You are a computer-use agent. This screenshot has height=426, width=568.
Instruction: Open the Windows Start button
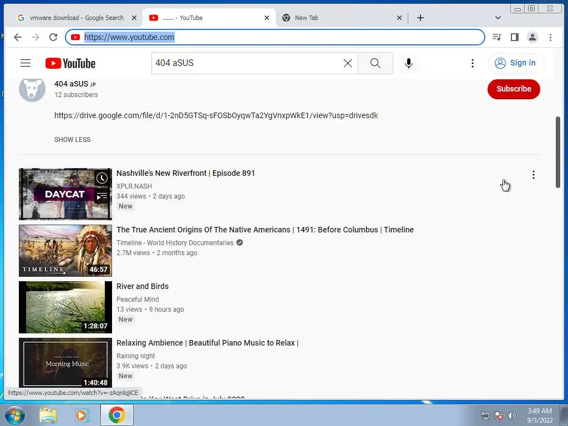(14, 415)
